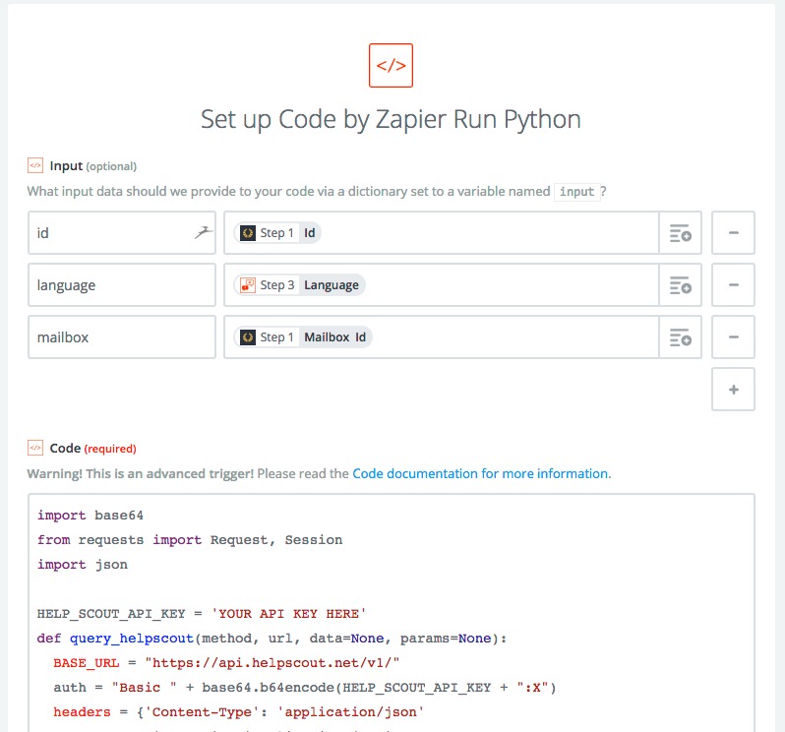785x732 pixels.
Task: Click the 'import base64' code line
Action: [91, 516]
